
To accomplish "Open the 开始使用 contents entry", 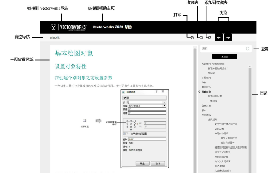I will coord(206,78).
